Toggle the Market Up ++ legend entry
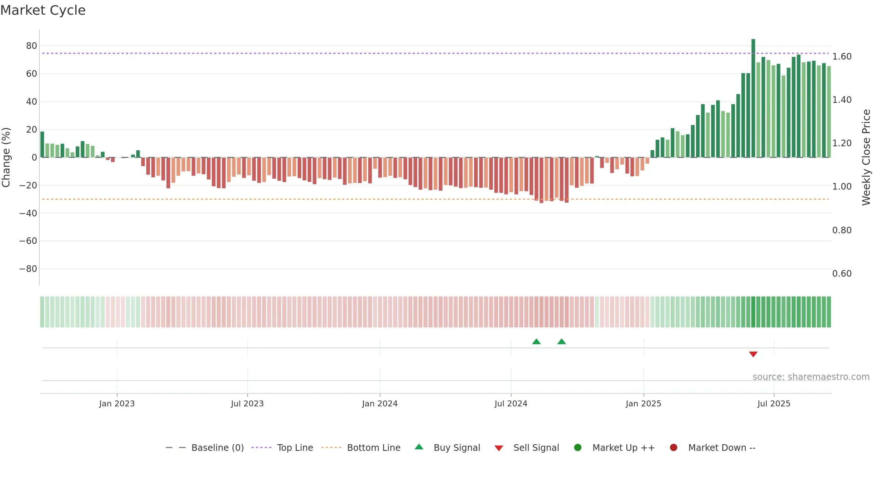The height and width of the screenshot is (496, 882). pos(614,448)
